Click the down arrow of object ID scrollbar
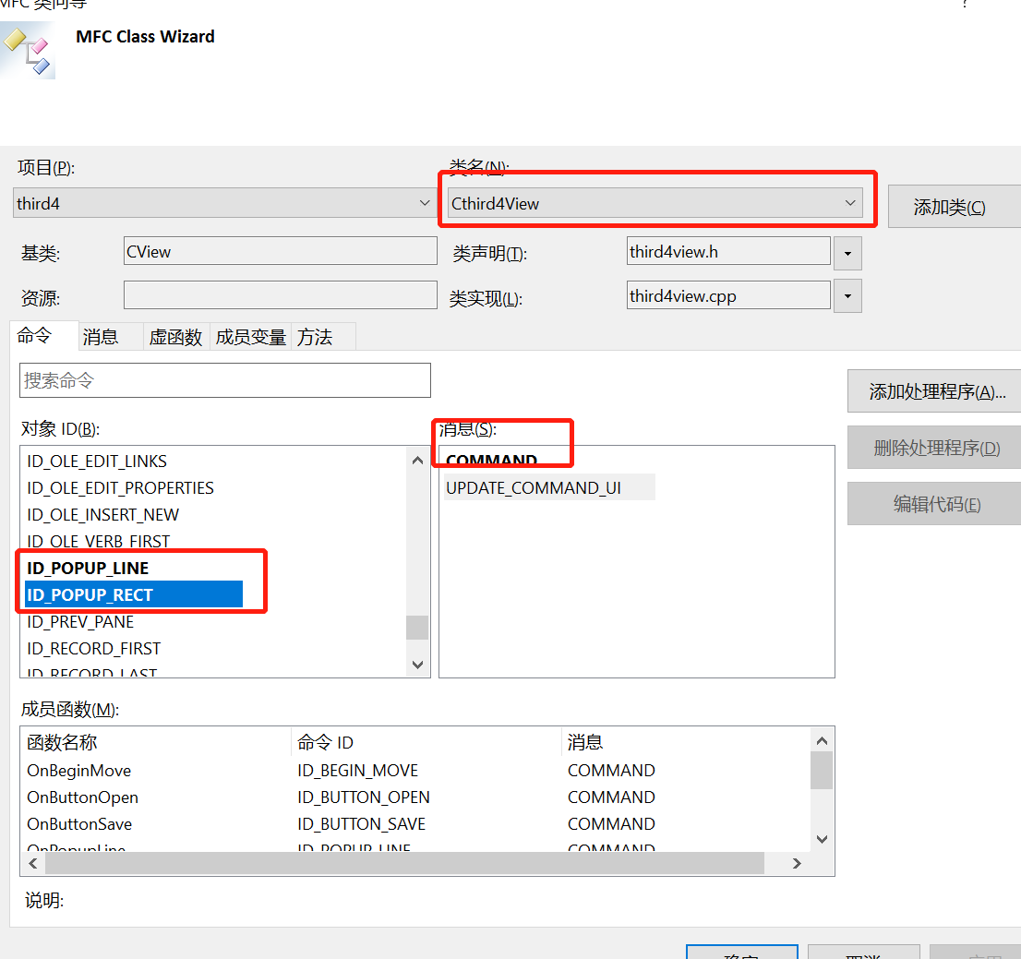 coord(417,664)
